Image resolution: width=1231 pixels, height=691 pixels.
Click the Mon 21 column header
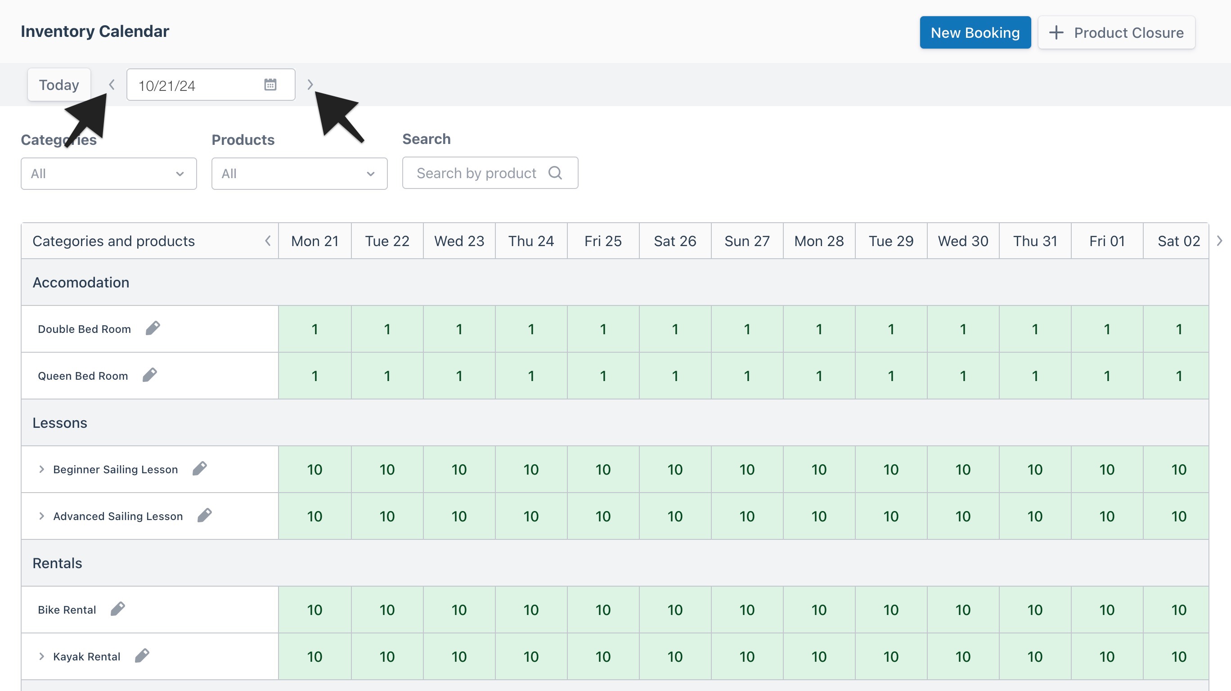click(x=315, y=241)
